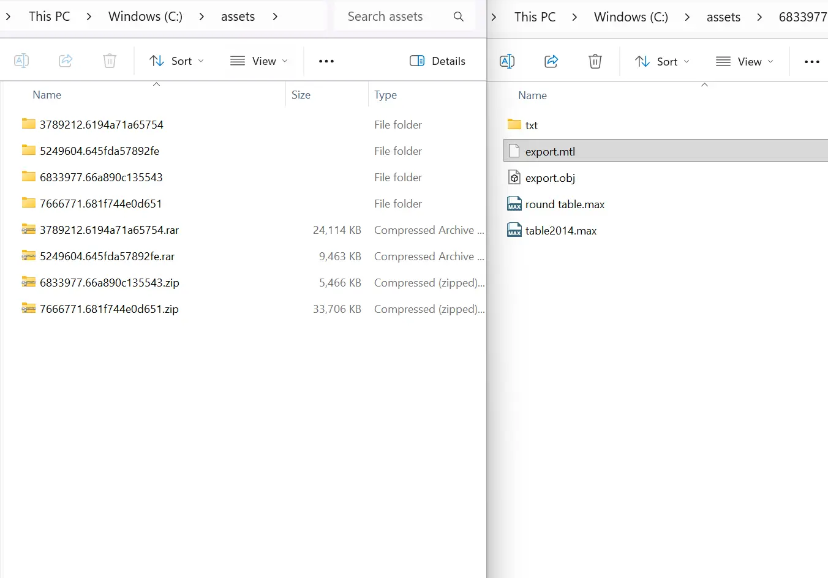The image size is (828, 578).
Task: Select the export.mtl file row
Action: point(666,151)
